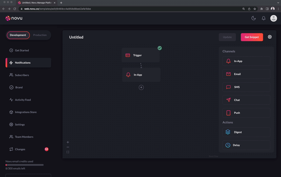
Task: Click the Update button
Action: pyautogui.click(x=227, y=37)
